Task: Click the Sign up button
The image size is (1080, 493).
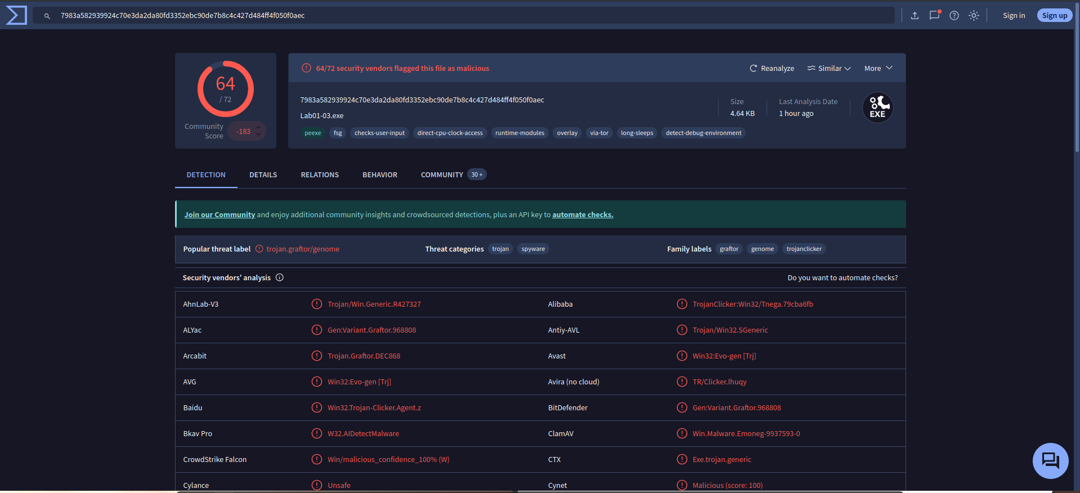Action: click(1054, 16)
